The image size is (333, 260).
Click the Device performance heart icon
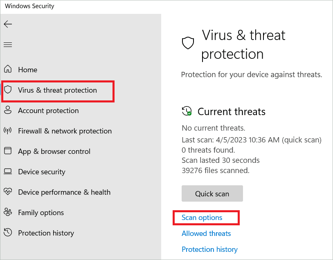(8, 192)
